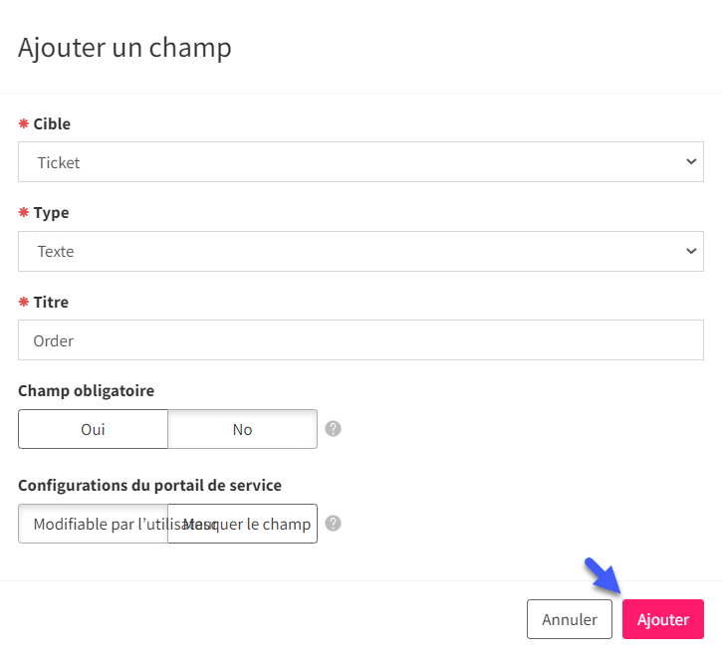Viewport: 723px width, 658px height.
Task: Click the Type field label
Action: pos(51,213)
